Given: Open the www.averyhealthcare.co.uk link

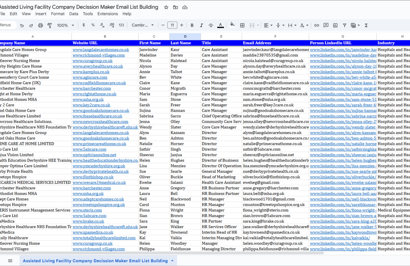Looking at the screenshot, I should point(98,66).
